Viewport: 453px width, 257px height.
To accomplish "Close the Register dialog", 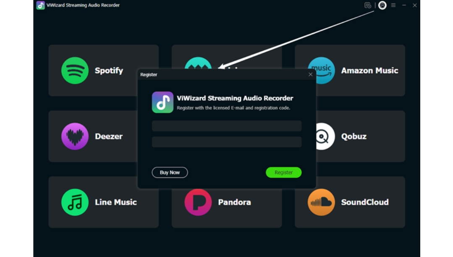I will 311,74.
